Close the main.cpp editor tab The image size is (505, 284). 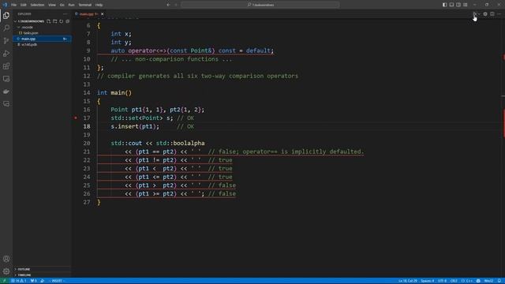(103, 14)
